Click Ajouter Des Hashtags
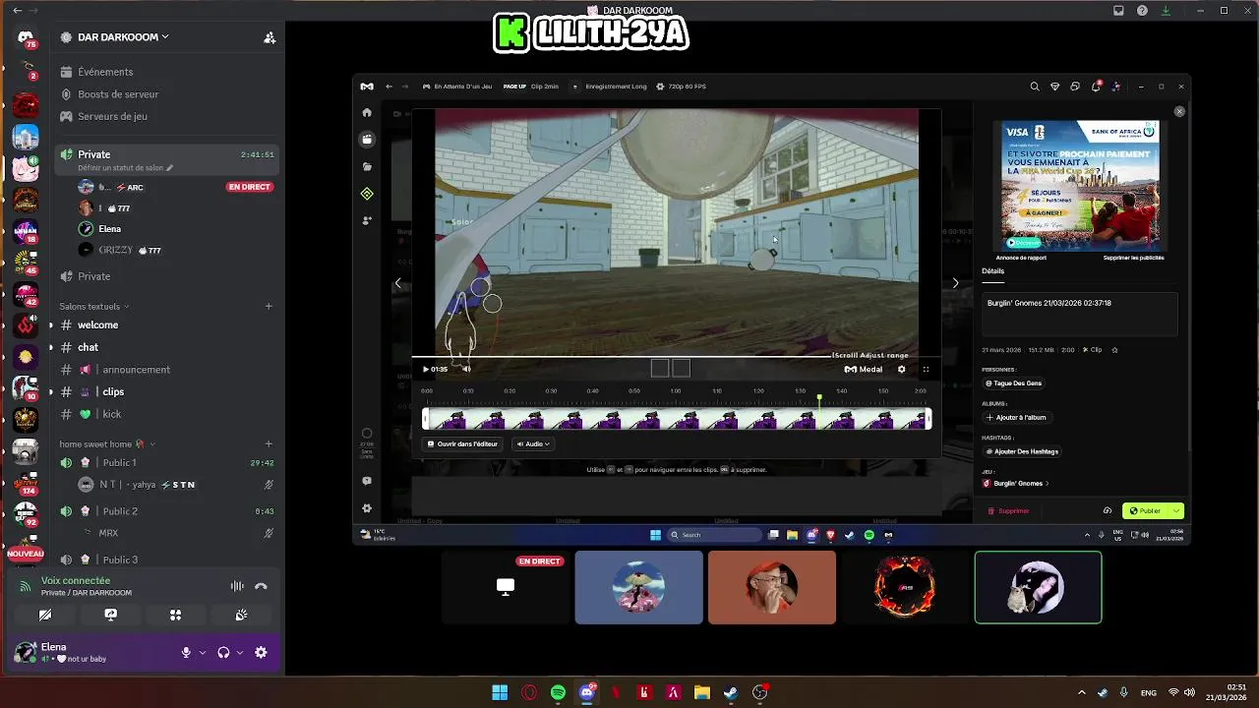 coord(1023,451)
